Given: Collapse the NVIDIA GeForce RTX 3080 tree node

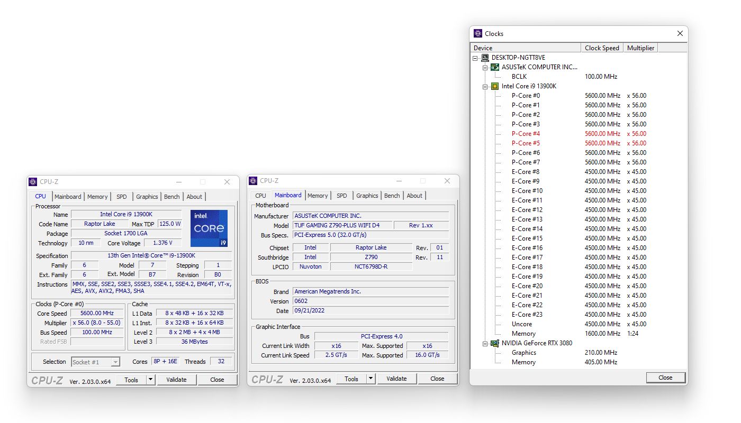Looking at the screenshot, I should (485, 343).
